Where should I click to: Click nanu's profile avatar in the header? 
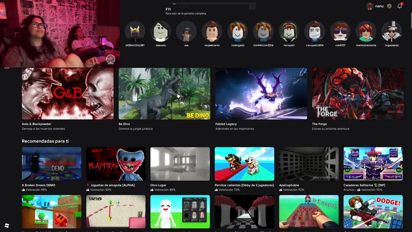[370, 6]
